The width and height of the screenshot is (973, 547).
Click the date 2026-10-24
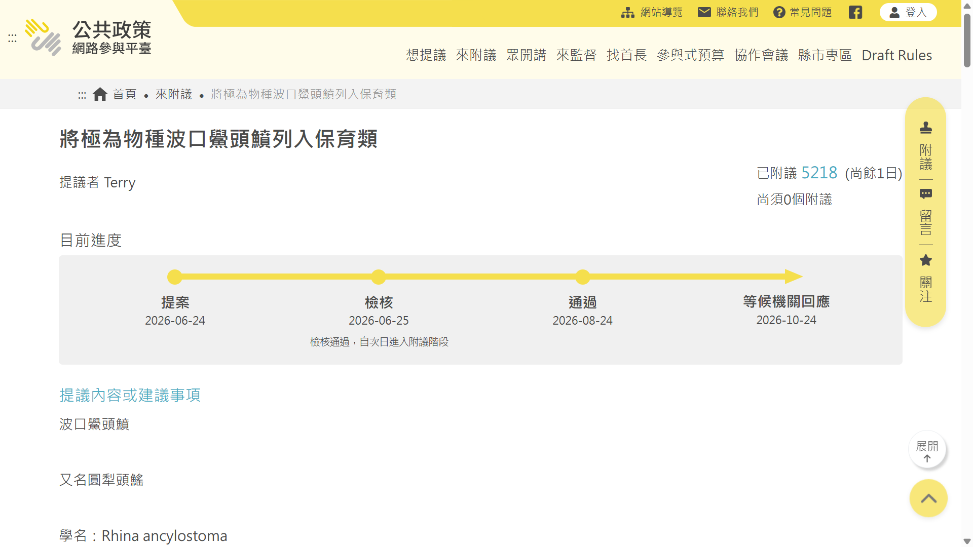click(x=786, y=320)
